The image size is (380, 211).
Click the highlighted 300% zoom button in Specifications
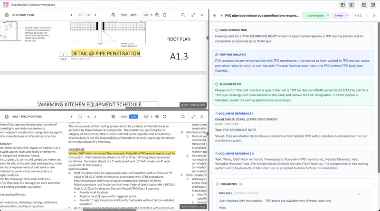133,117
